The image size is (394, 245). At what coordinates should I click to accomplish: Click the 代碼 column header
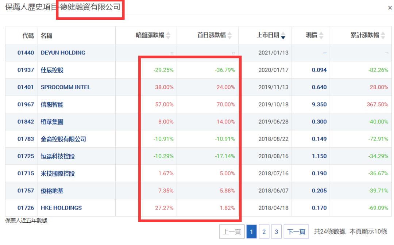pyautogui.click(x=28, y=35)
